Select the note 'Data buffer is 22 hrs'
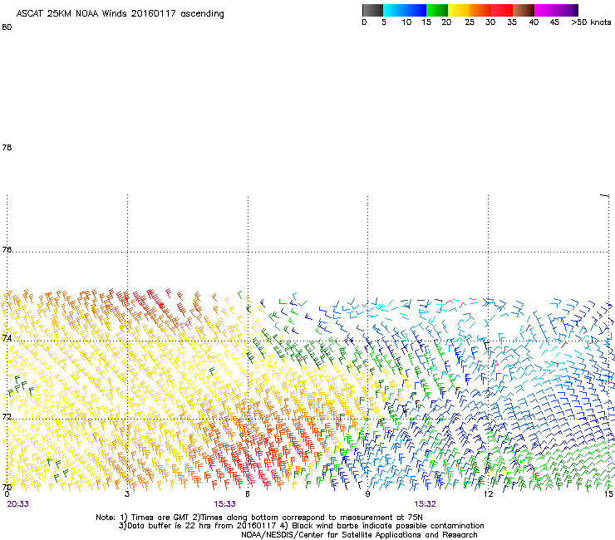 (170, 526)
